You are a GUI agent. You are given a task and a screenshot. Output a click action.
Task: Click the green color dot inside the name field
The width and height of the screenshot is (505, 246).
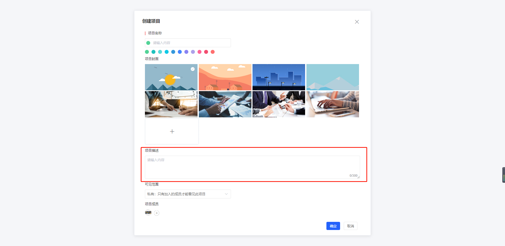(x=148, y=43)
